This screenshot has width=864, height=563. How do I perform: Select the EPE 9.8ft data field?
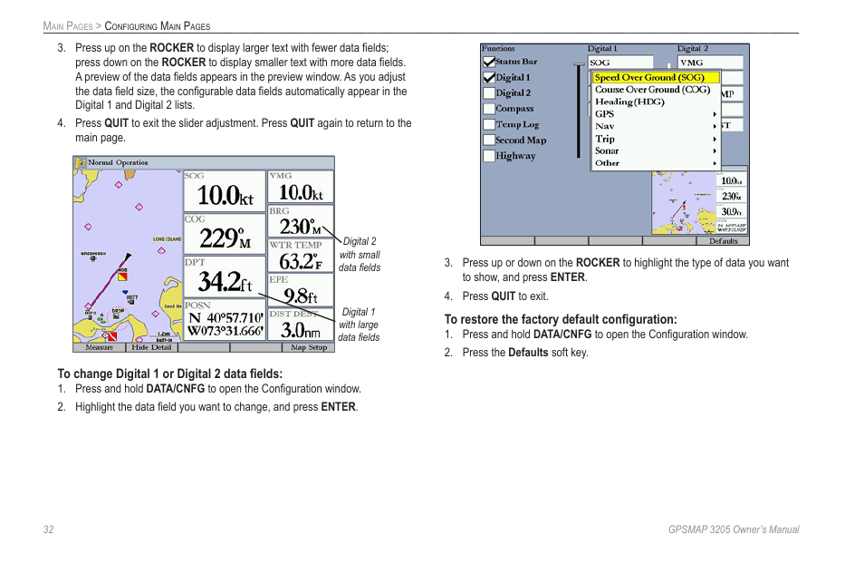click(x=301, y=291)
